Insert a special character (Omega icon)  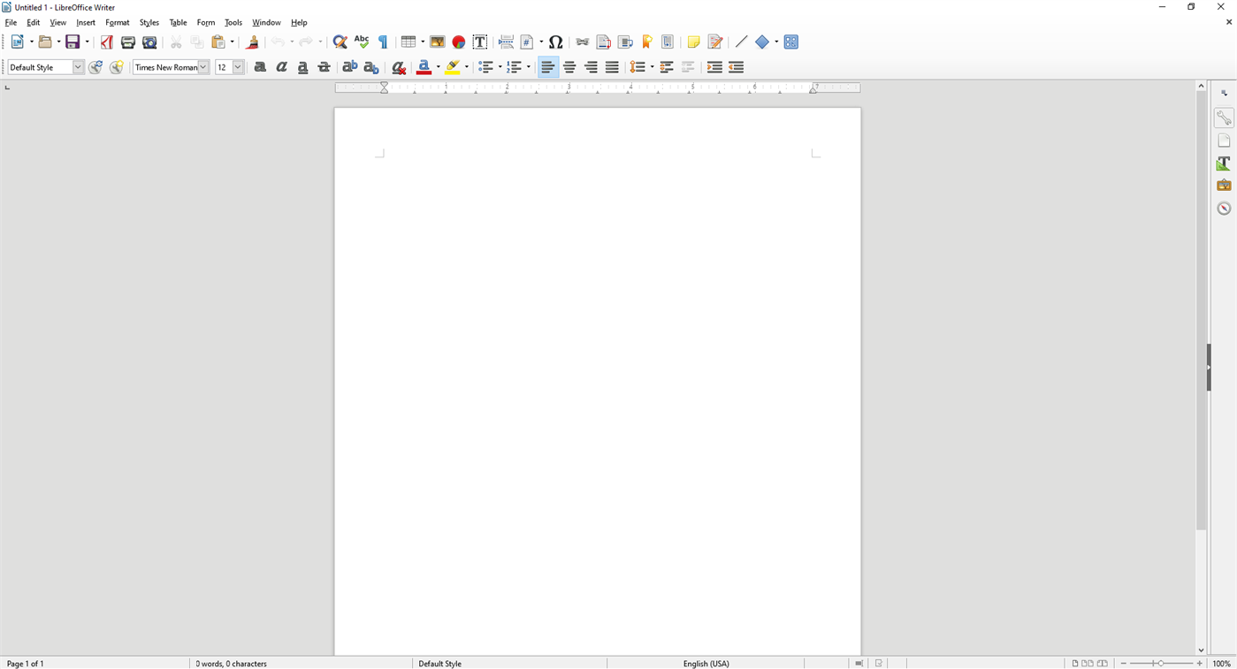(x=556, y=42)
